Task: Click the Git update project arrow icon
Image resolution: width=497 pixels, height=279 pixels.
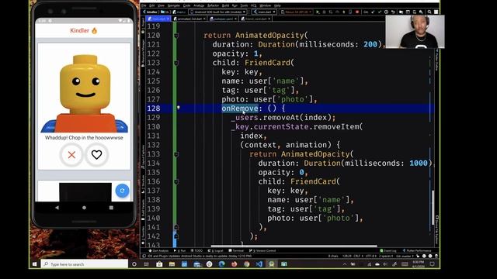Action: pyautogui.click(x=373, y=12)
